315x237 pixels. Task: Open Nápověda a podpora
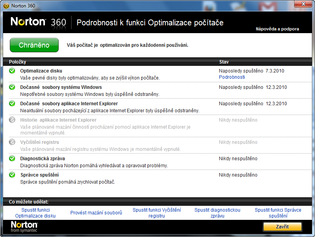(277, 29)
